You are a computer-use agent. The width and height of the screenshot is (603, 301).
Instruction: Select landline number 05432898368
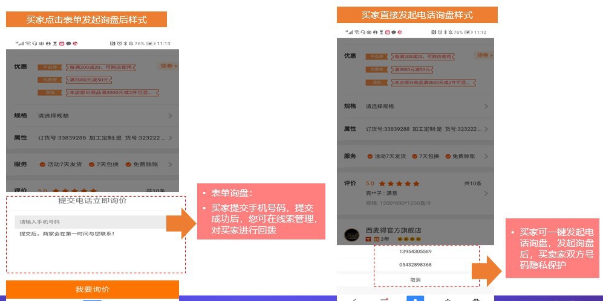click(416, 265)
